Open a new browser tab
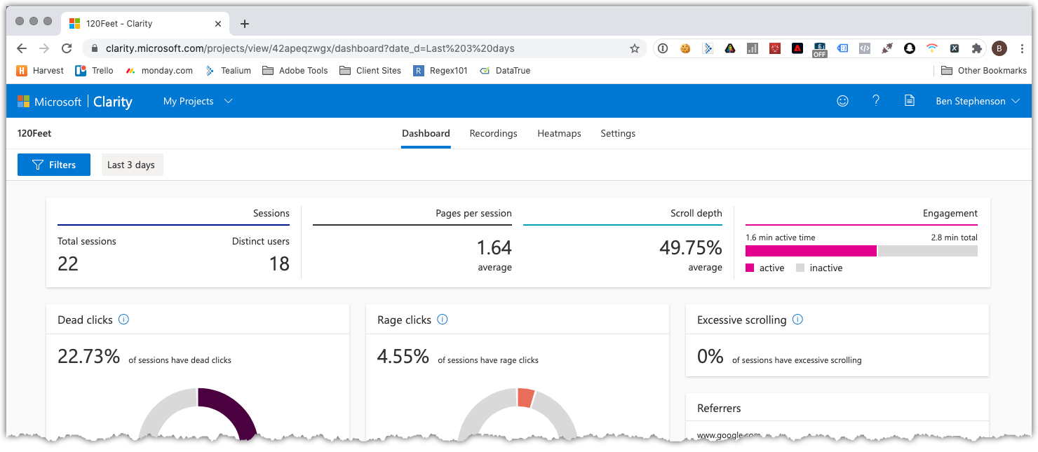Viewport: 1038px width, 452px height. [245, 24]
